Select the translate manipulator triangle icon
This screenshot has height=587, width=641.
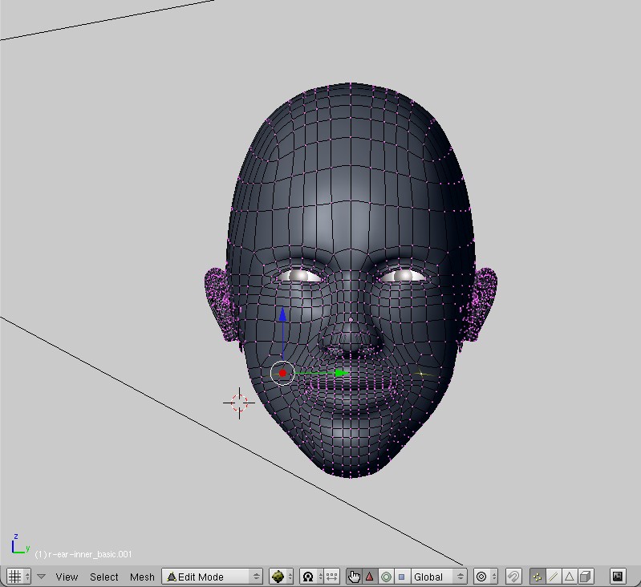click(x=370, y=577)
